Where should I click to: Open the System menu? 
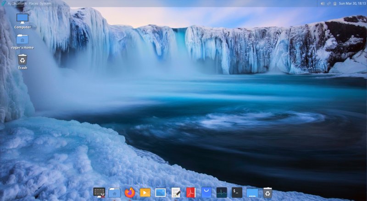pyautogui.click(x=45, y=3)
